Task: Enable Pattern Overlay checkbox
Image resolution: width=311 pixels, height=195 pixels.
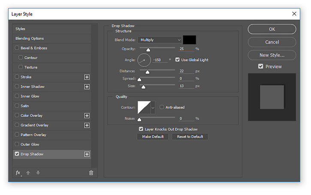Action: [17, 135]
